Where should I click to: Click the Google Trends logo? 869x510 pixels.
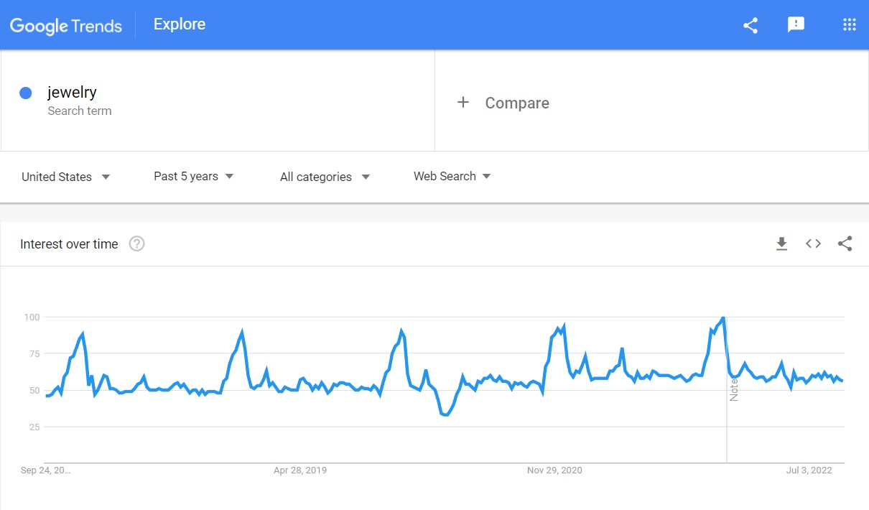pos(65,26)
